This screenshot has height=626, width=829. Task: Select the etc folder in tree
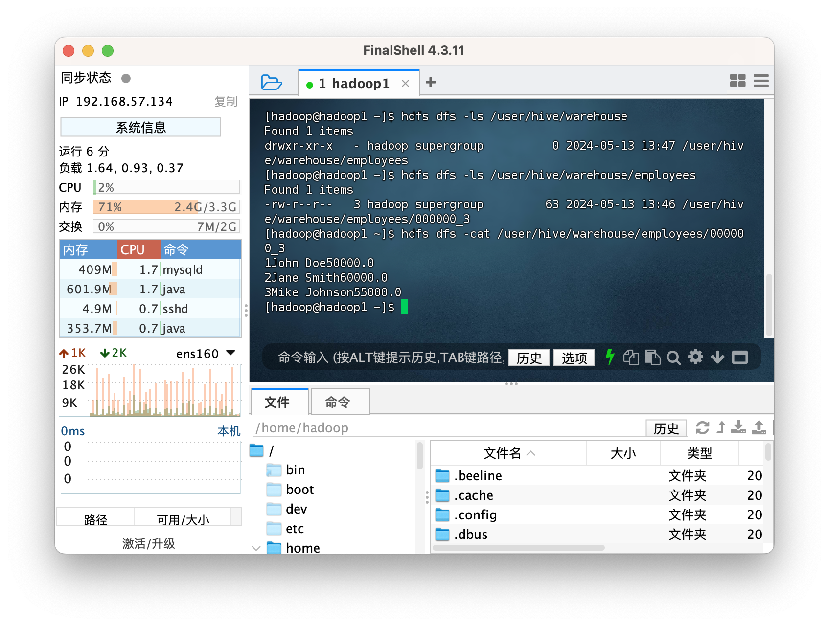point(285,529)
